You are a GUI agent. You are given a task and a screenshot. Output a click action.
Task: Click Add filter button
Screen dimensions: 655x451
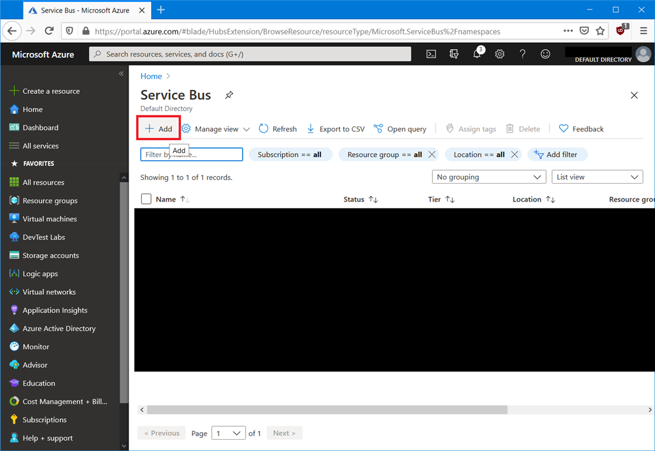coord(557,154)
